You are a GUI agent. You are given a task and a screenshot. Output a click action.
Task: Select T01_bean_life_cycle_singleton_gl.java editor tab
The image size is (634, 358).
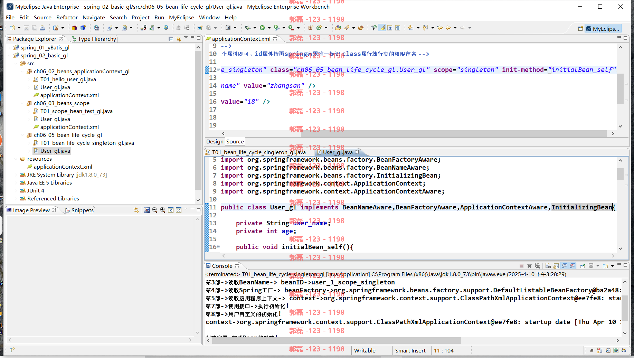click(256, 152)
